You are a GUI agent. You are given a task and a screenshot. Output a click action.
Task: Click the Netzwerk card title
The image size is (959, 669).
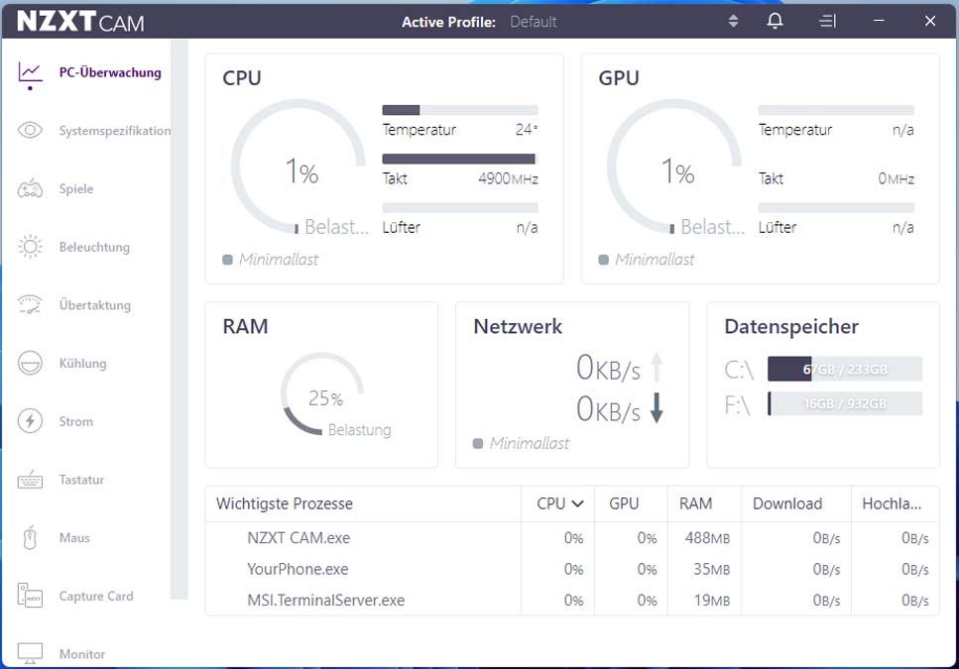tap(518, 327)
